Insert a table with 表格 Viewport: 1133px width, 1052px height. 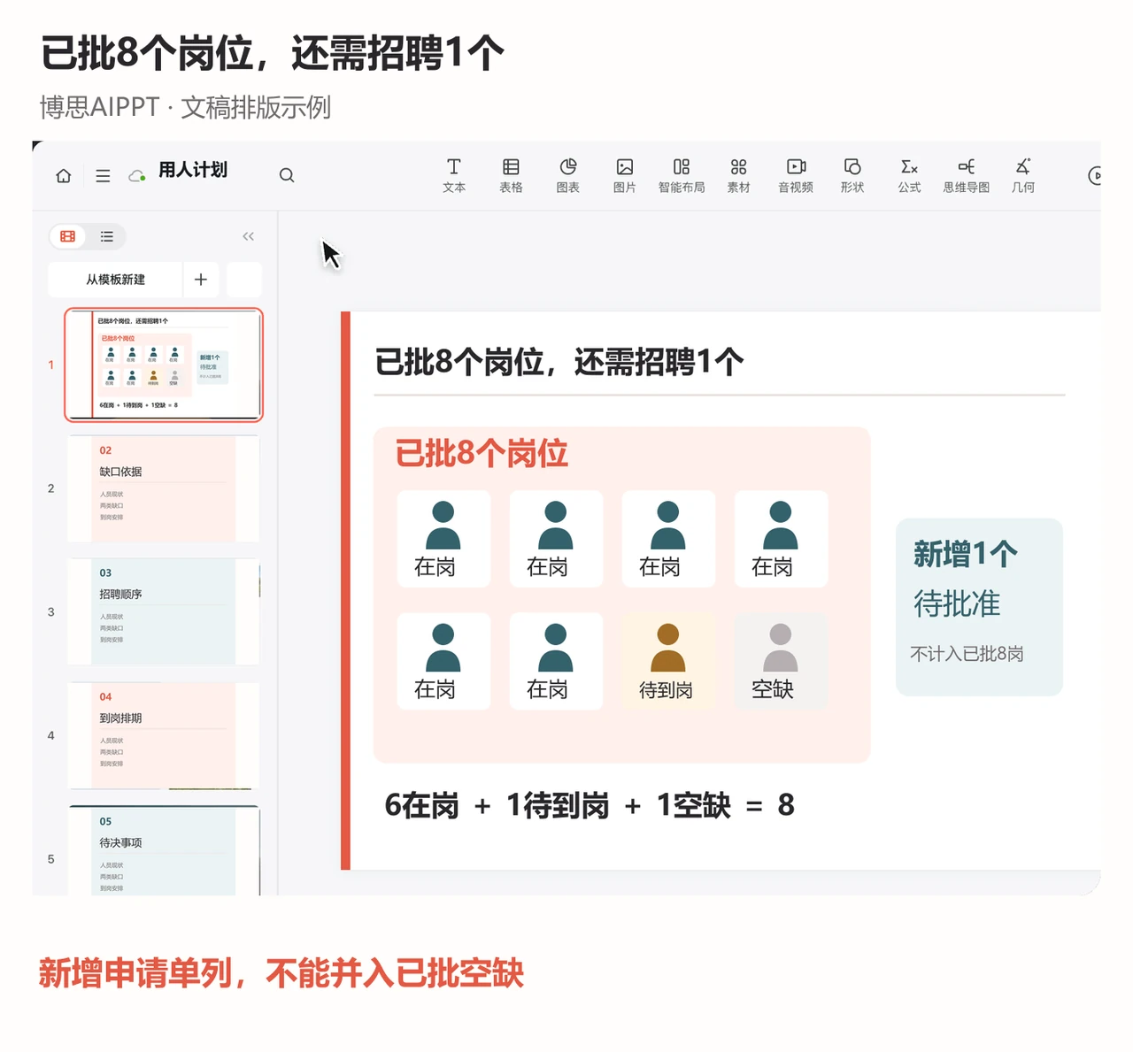point(511,175)
